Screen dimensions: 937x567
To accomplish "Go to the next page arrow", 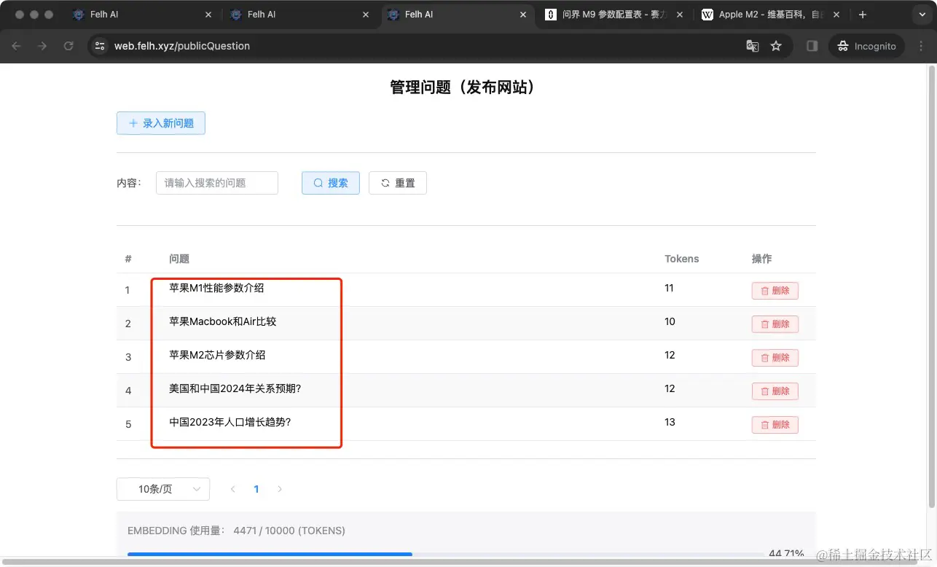I will tap(280, 489).
